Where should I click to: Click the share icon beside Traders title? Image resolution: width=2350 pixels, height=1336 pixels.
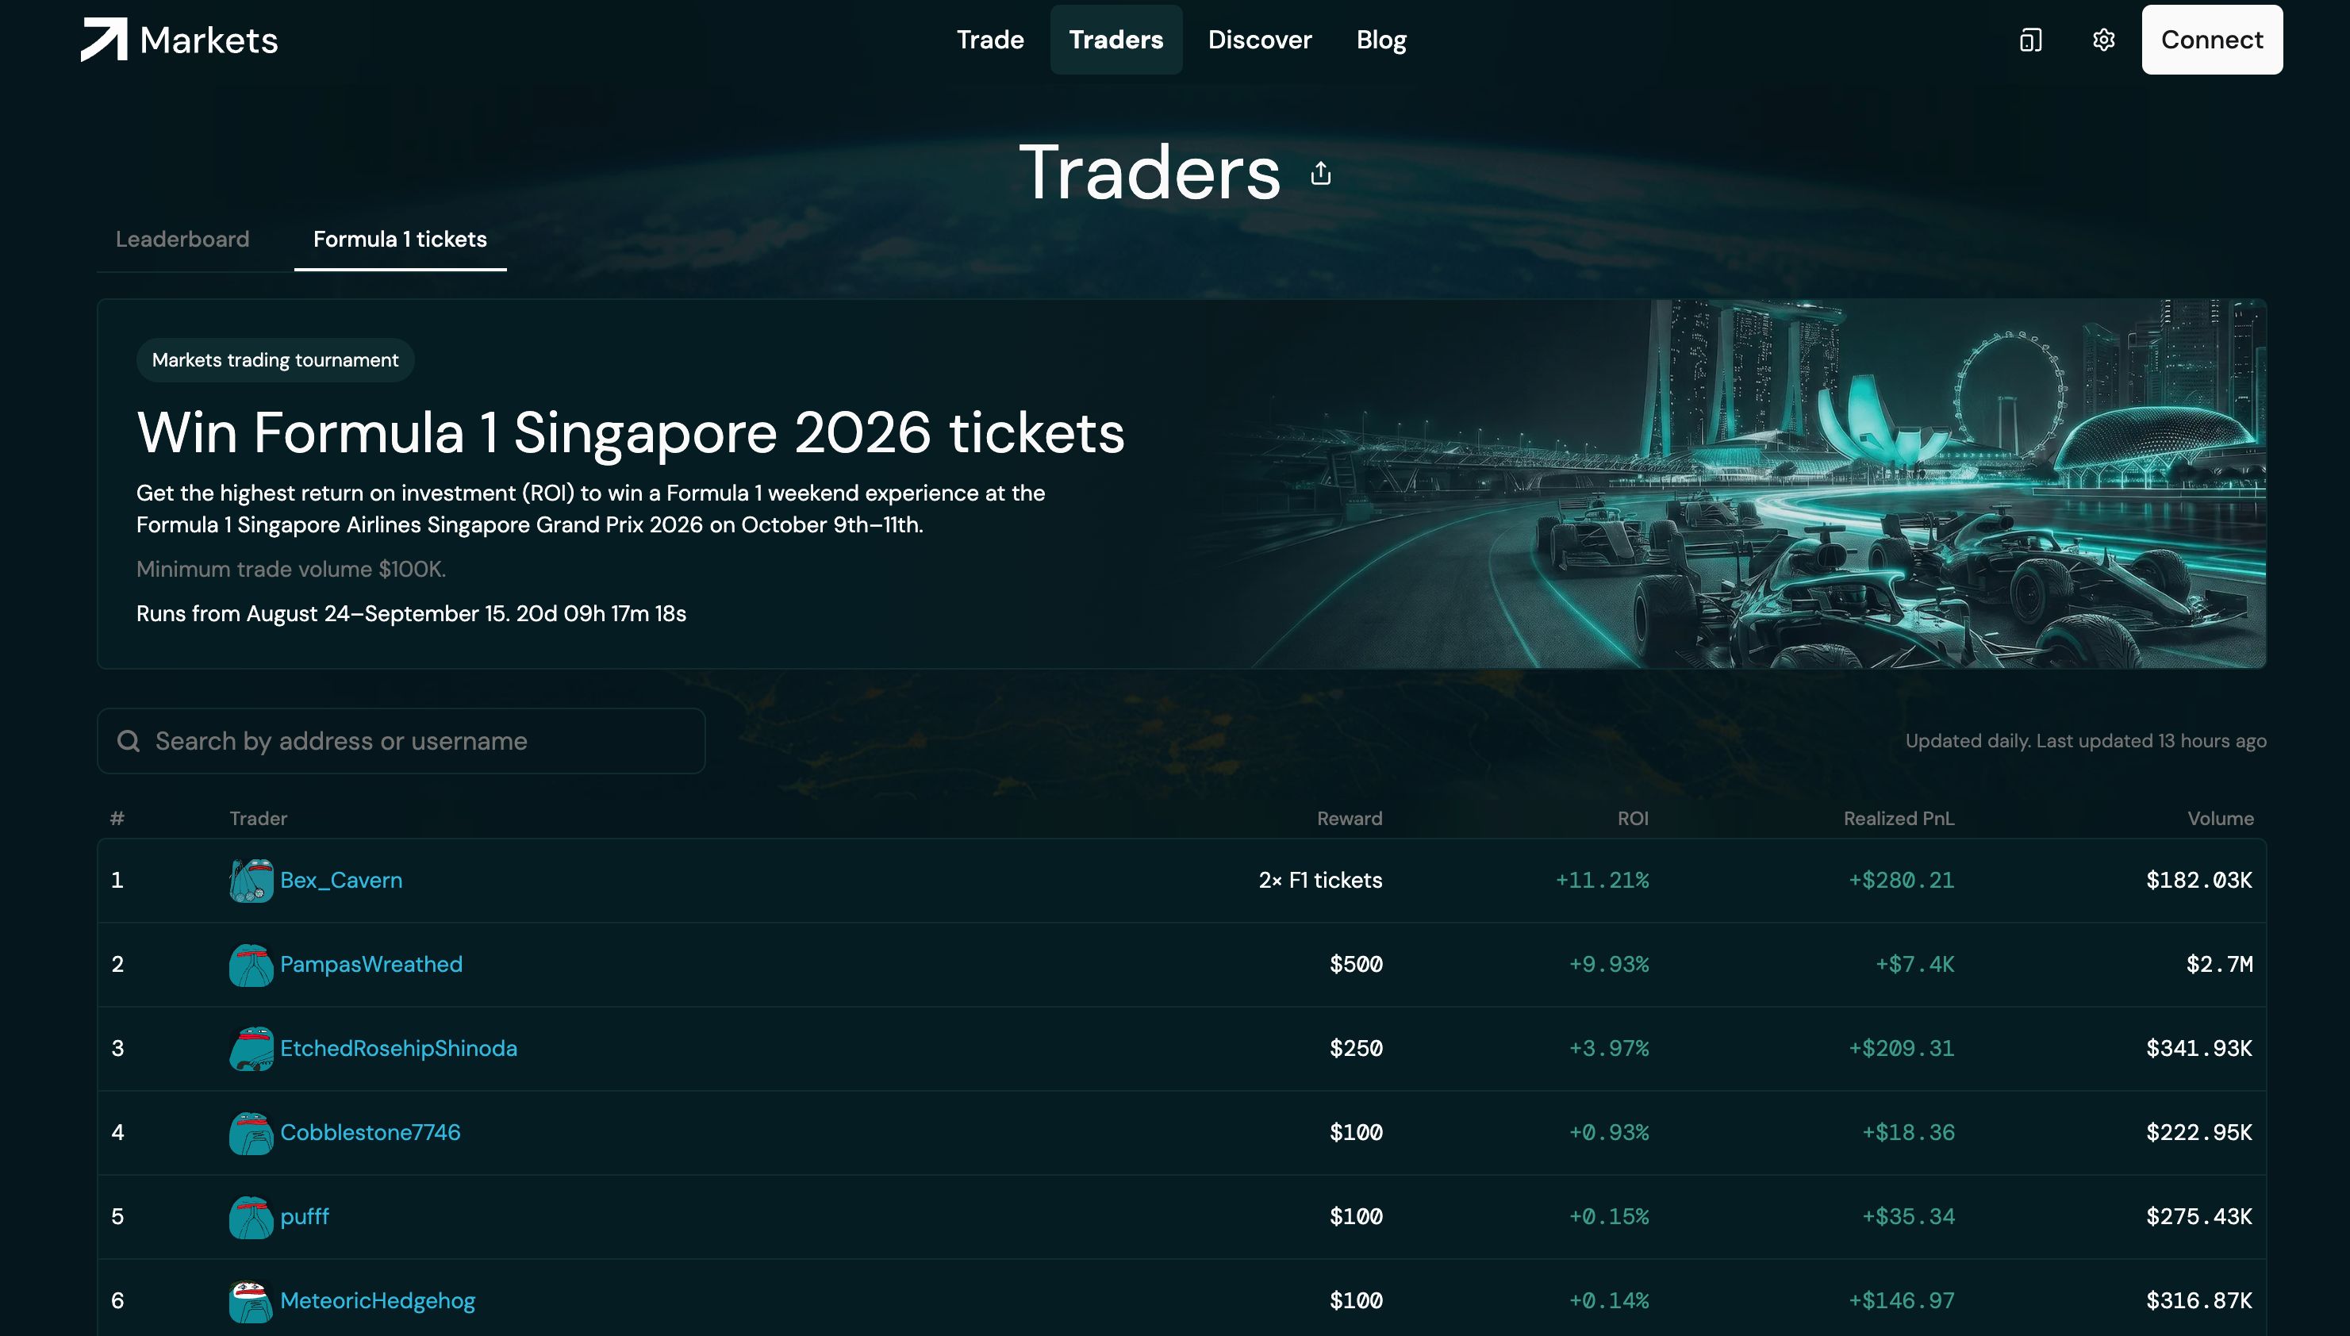1320,172
